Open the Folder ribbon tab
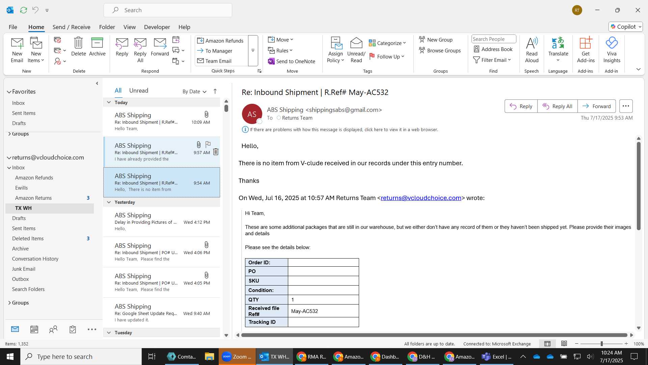Image resolution: width=648 pixels, height=365 pixels. coord(107,27)
